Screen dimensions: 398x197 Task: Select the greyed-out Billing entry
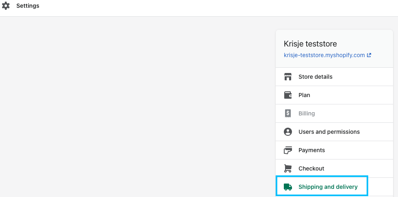334,113
